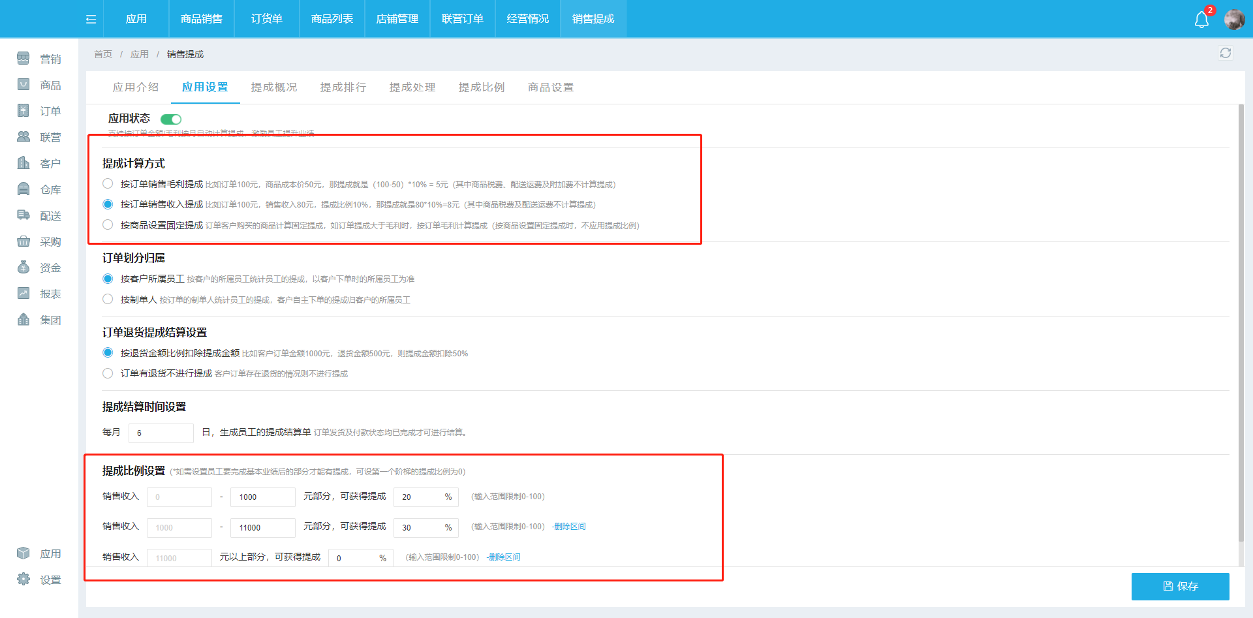Open the 仓库 warehouse sidebar icon
1253x618 pixels.
[x=24, y=189]
